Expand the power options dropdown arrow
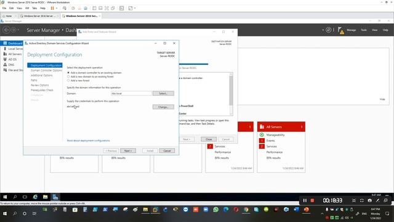This screenshot has height=222, width=394. (x=57, y=8)
